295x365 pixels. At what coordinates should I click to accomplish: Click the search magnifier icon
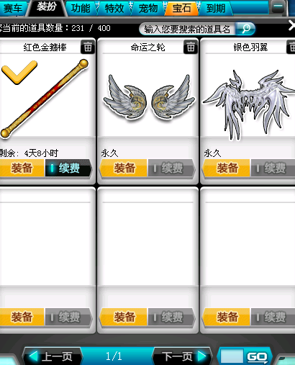click(x=245, y=29)
